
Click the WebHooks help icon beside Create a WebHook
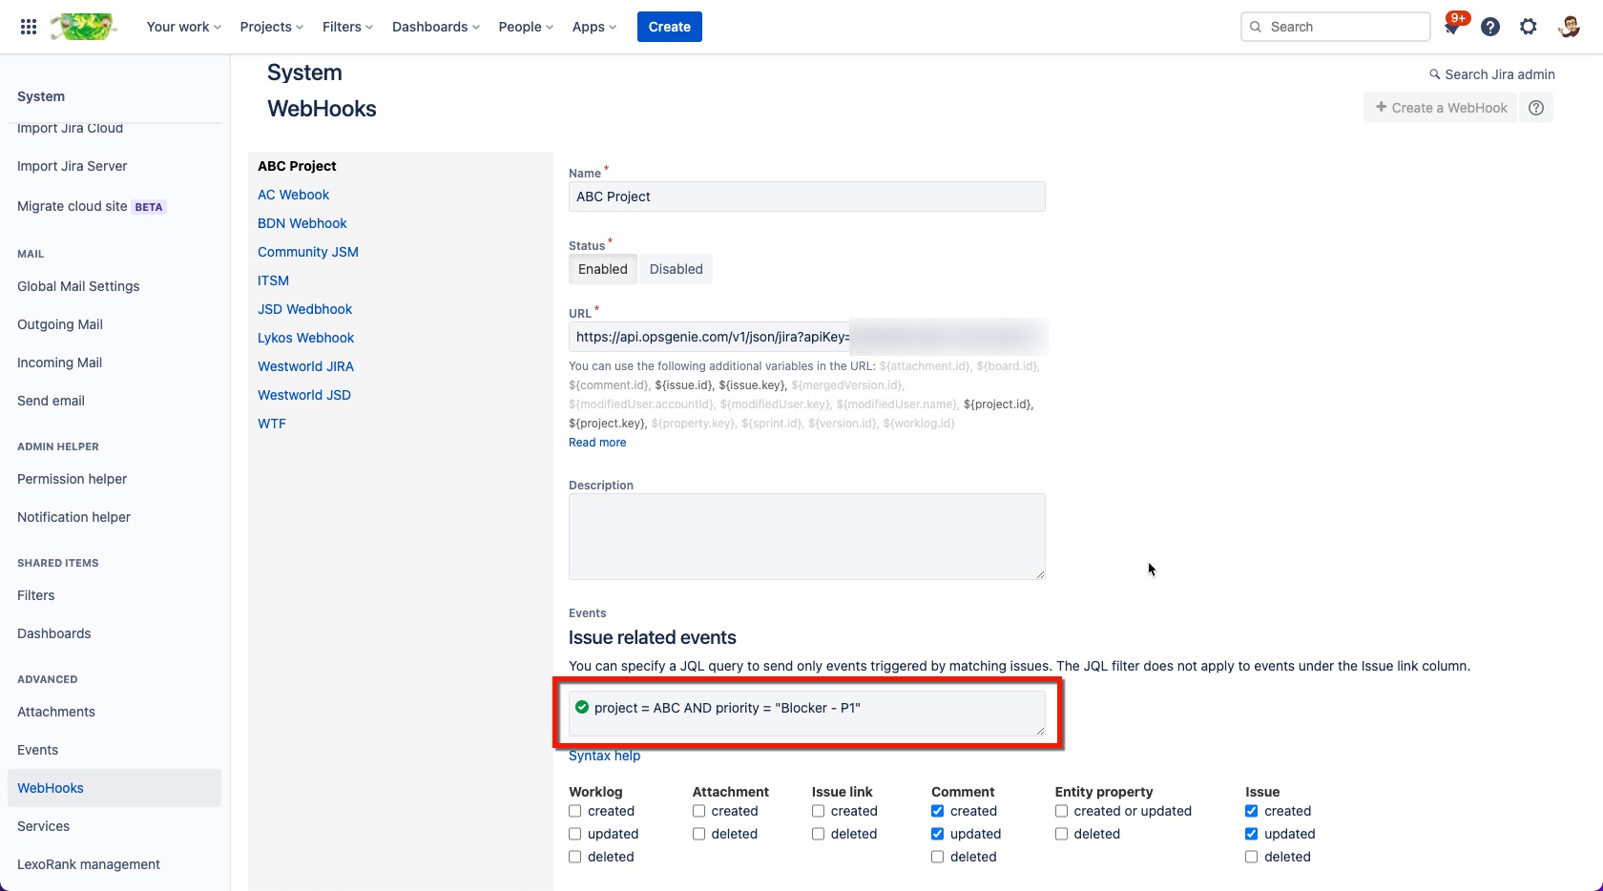pos(1536,108)
